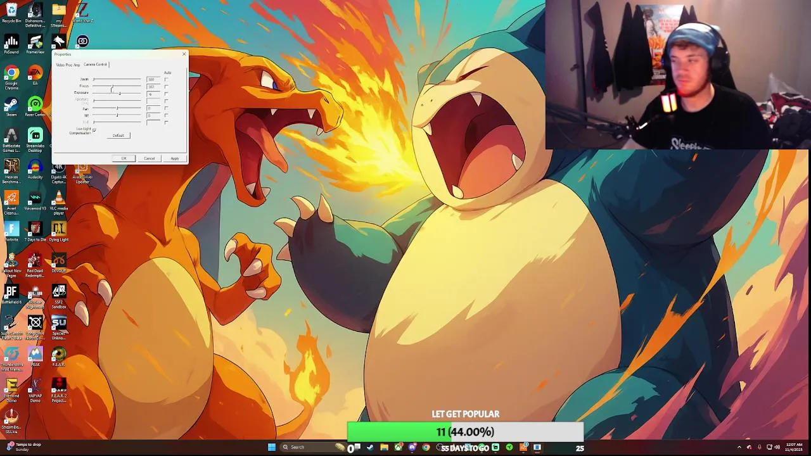Cancel the Properties dialog

(x=150, y=158)
